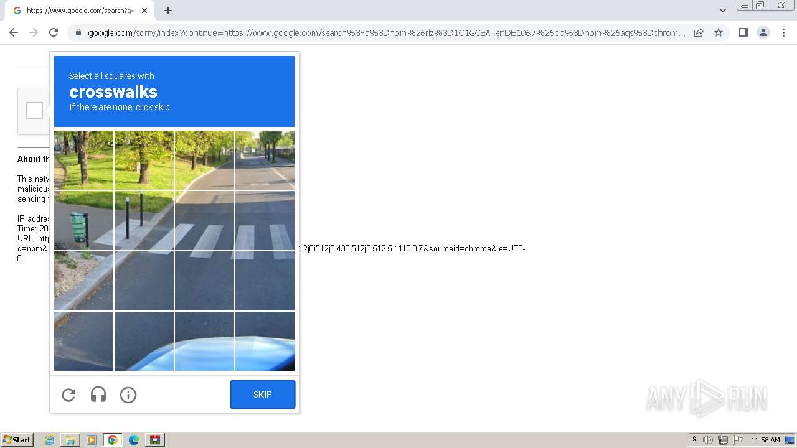The height and width of the screenshot is (448, 797).
Task: Open the Chrome profile avatar
Action: 763,32
